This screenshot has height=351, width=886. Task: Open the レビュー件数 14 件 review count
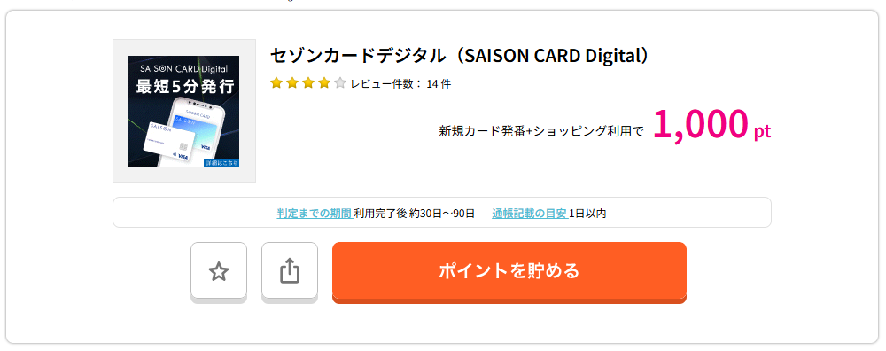click(400, 83)
